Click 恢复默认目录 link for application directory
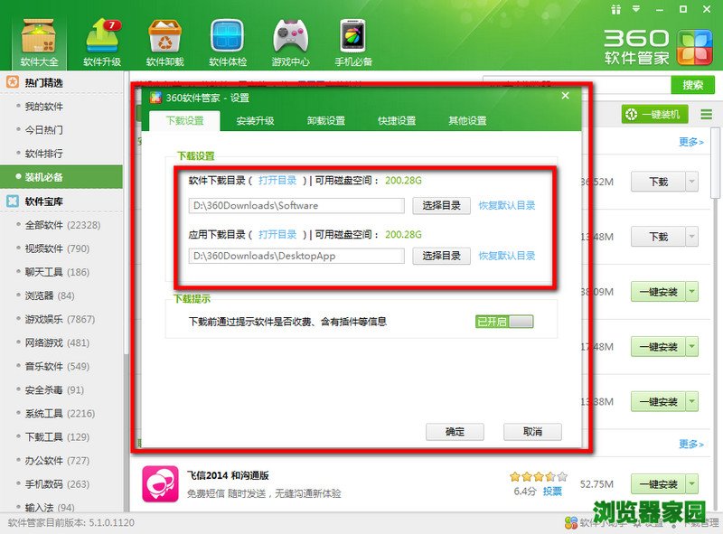723x534 pixels. tap(507, 256)
